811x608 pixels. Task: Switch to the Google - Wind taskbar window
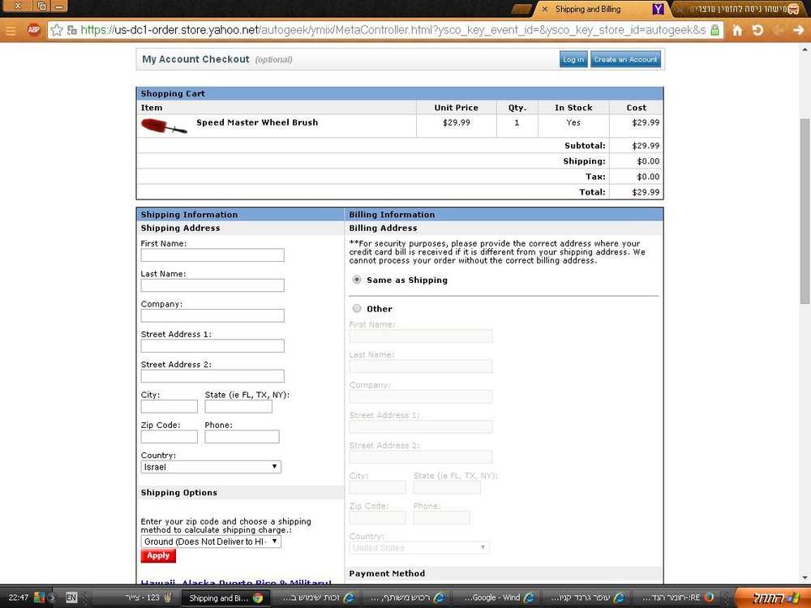click(498, 597)
